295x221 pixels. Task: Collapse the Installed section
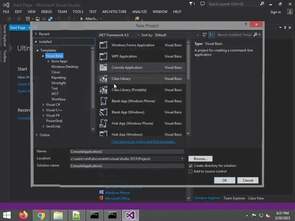point(36,41)
